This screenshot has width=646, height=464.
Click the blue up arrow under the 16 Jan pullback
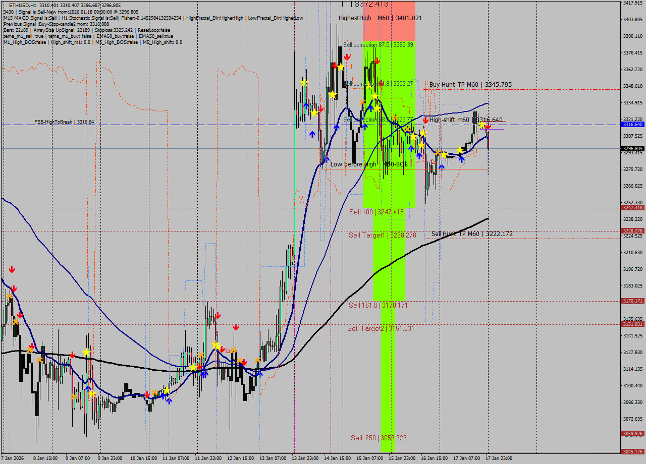pos(461,158)
